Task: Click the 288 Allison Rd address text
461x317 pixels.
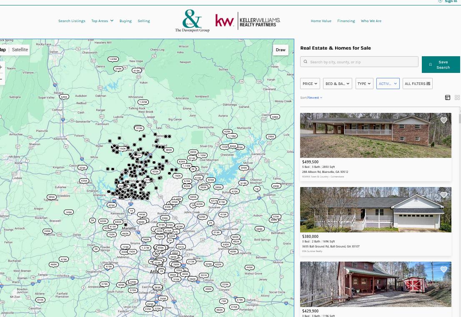Action: (x=325, y=172)
